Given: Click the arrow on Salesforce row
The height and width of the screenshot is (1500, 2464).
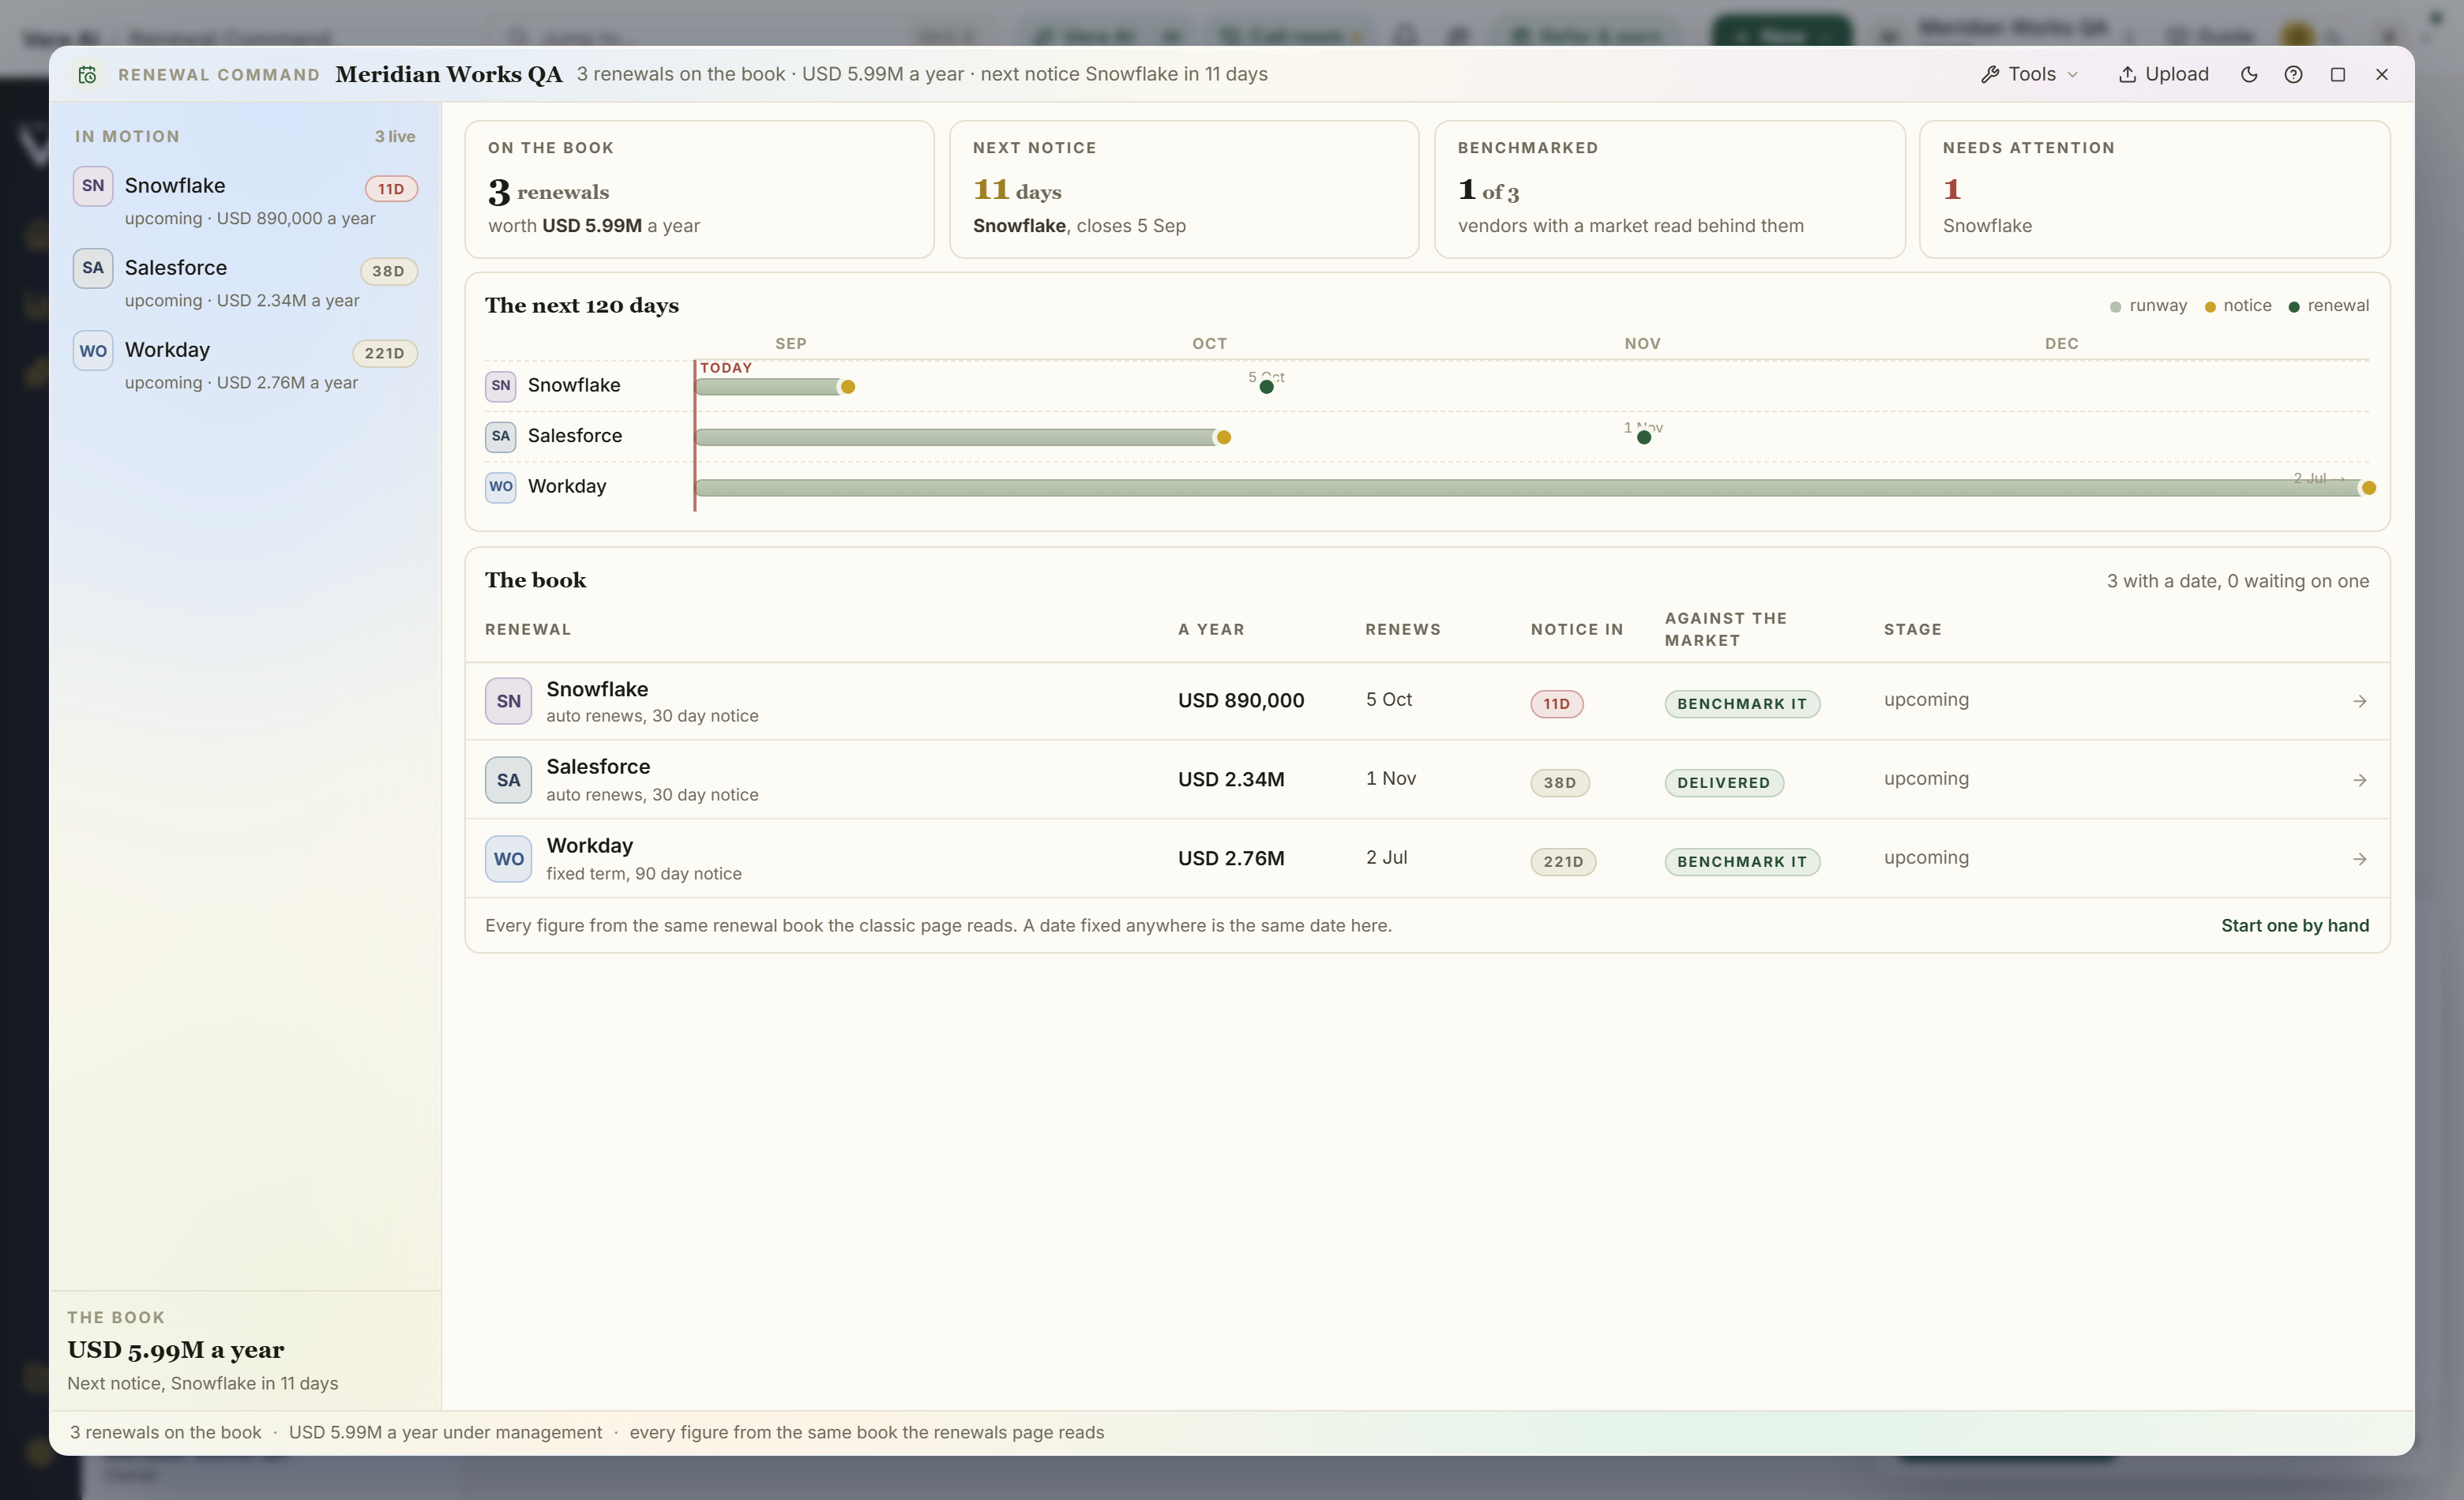Looking at the screenshot, I should point(2360,781).
